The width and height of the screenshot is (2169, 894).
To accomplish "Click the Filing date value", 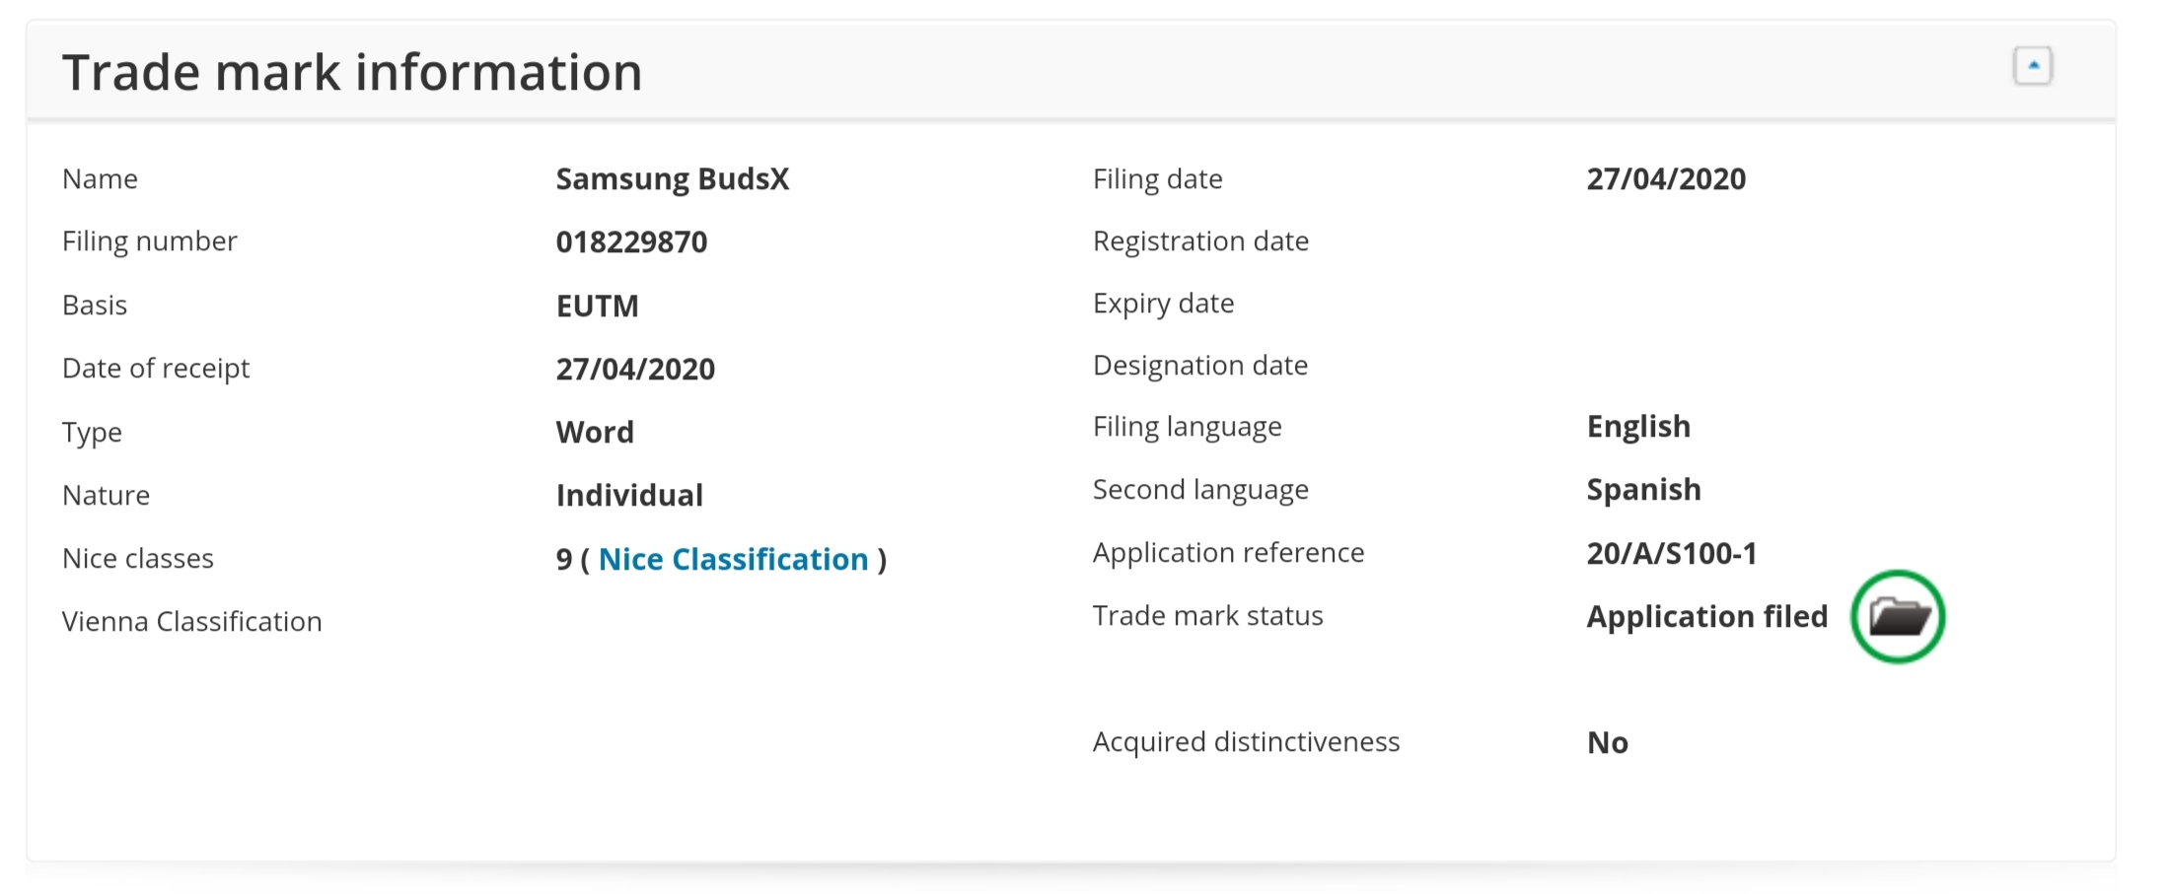I will coord(1666,179).
